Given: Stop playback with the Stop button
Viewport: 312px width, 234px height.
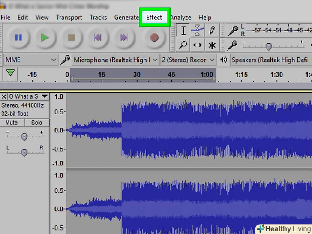Looking at the screenshot, I should [71, 37].
